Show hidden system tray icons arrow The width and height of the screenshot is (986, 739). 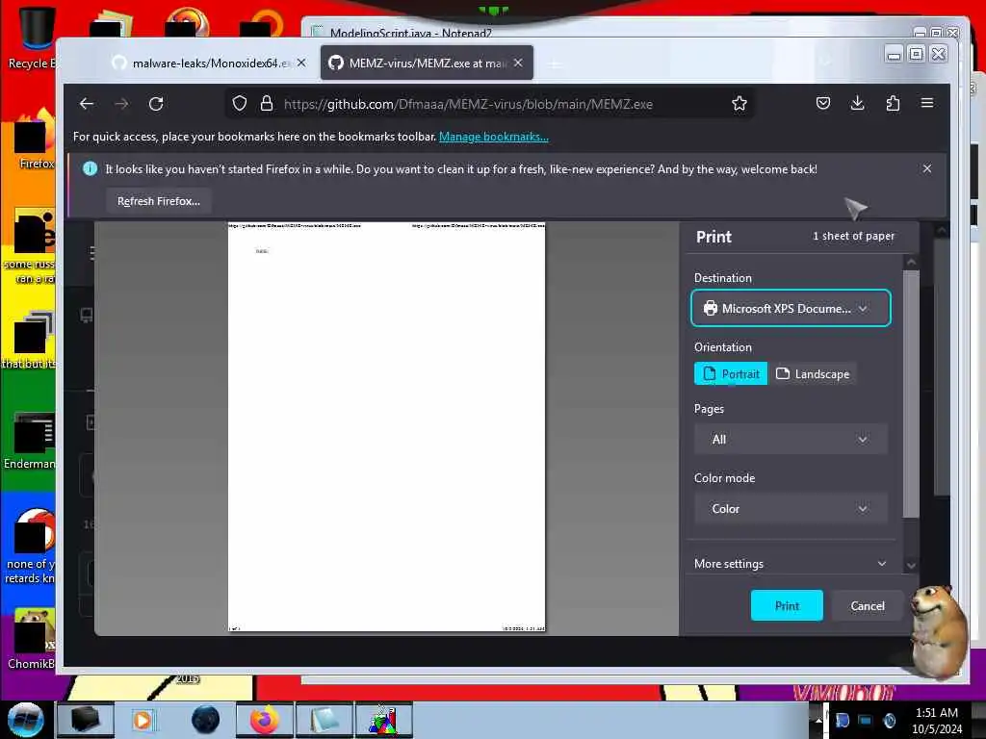(818, 720)
